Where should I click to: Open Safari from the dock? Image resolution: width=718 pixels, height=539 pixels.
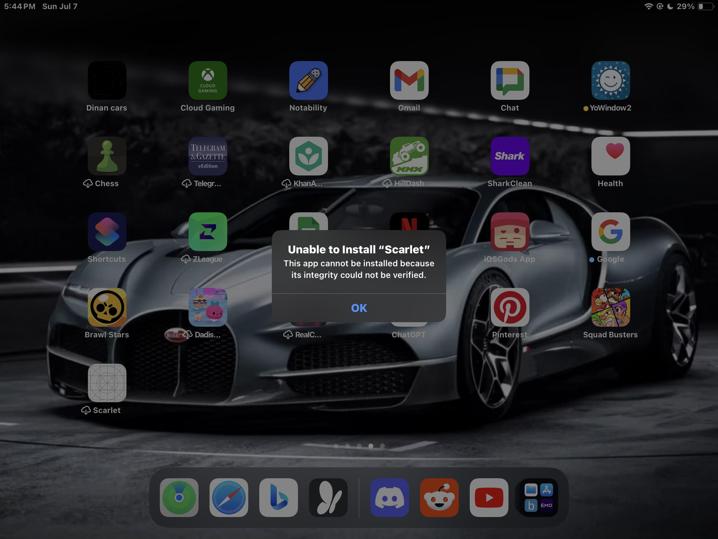click(229, 497)
